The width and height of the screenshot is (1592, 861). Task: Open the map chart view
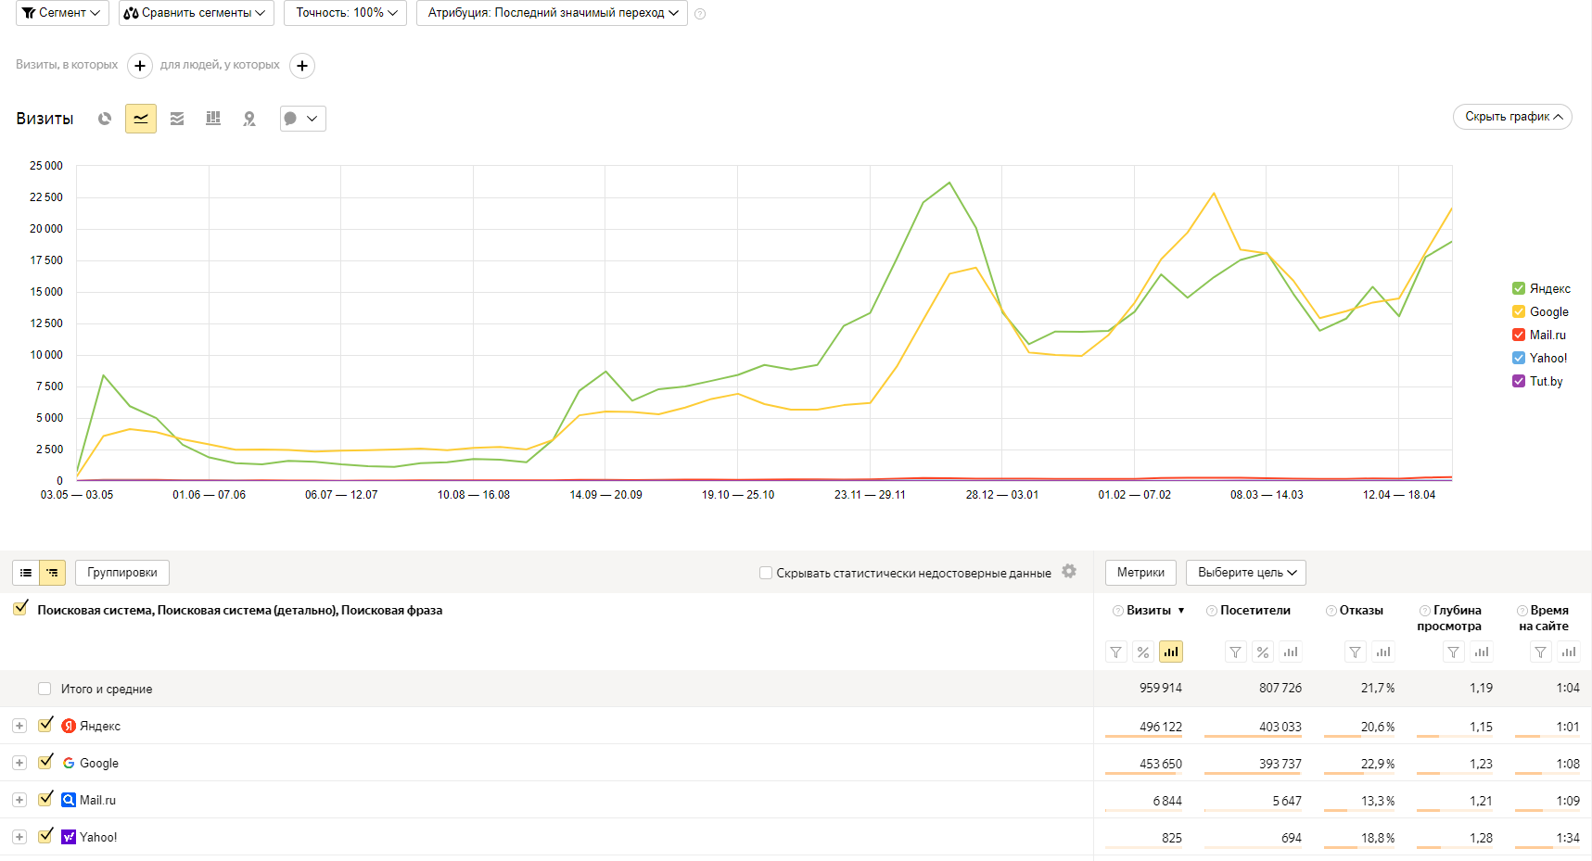click(x=249, y=119)
